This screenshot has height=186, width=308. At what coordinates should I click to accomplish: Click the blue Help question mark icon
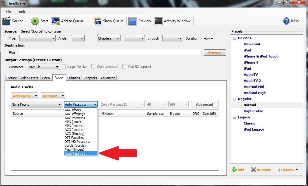pos(286,21)
